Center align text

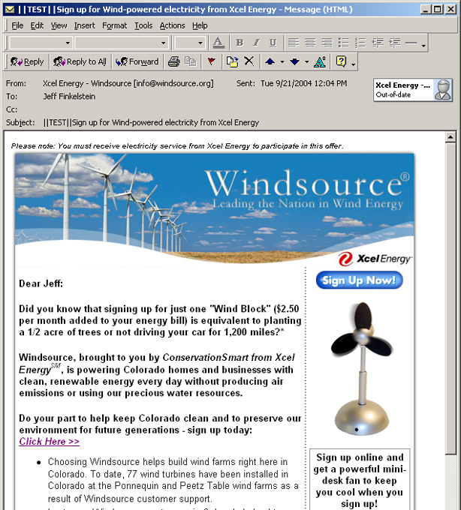(x=310, y=43)
